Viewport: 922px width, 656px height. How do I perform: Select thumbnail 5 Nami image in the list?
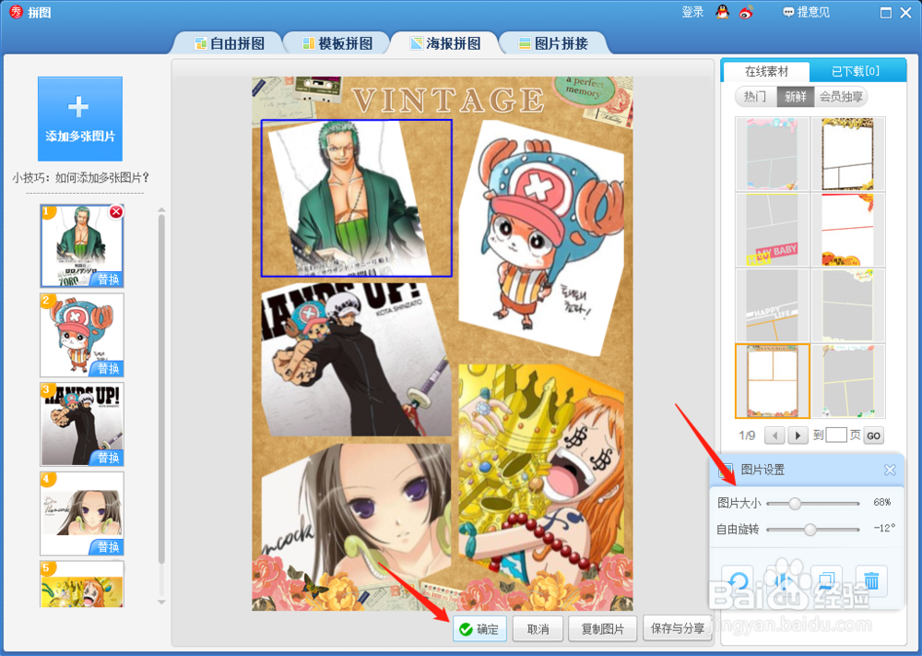click(x=82, y=584)
